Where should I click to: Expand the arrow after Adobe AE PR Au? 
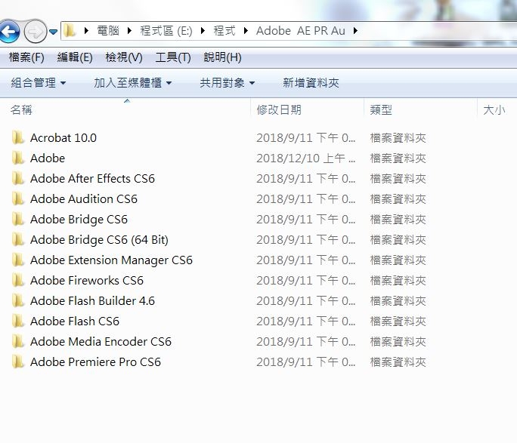coord(355,31)
